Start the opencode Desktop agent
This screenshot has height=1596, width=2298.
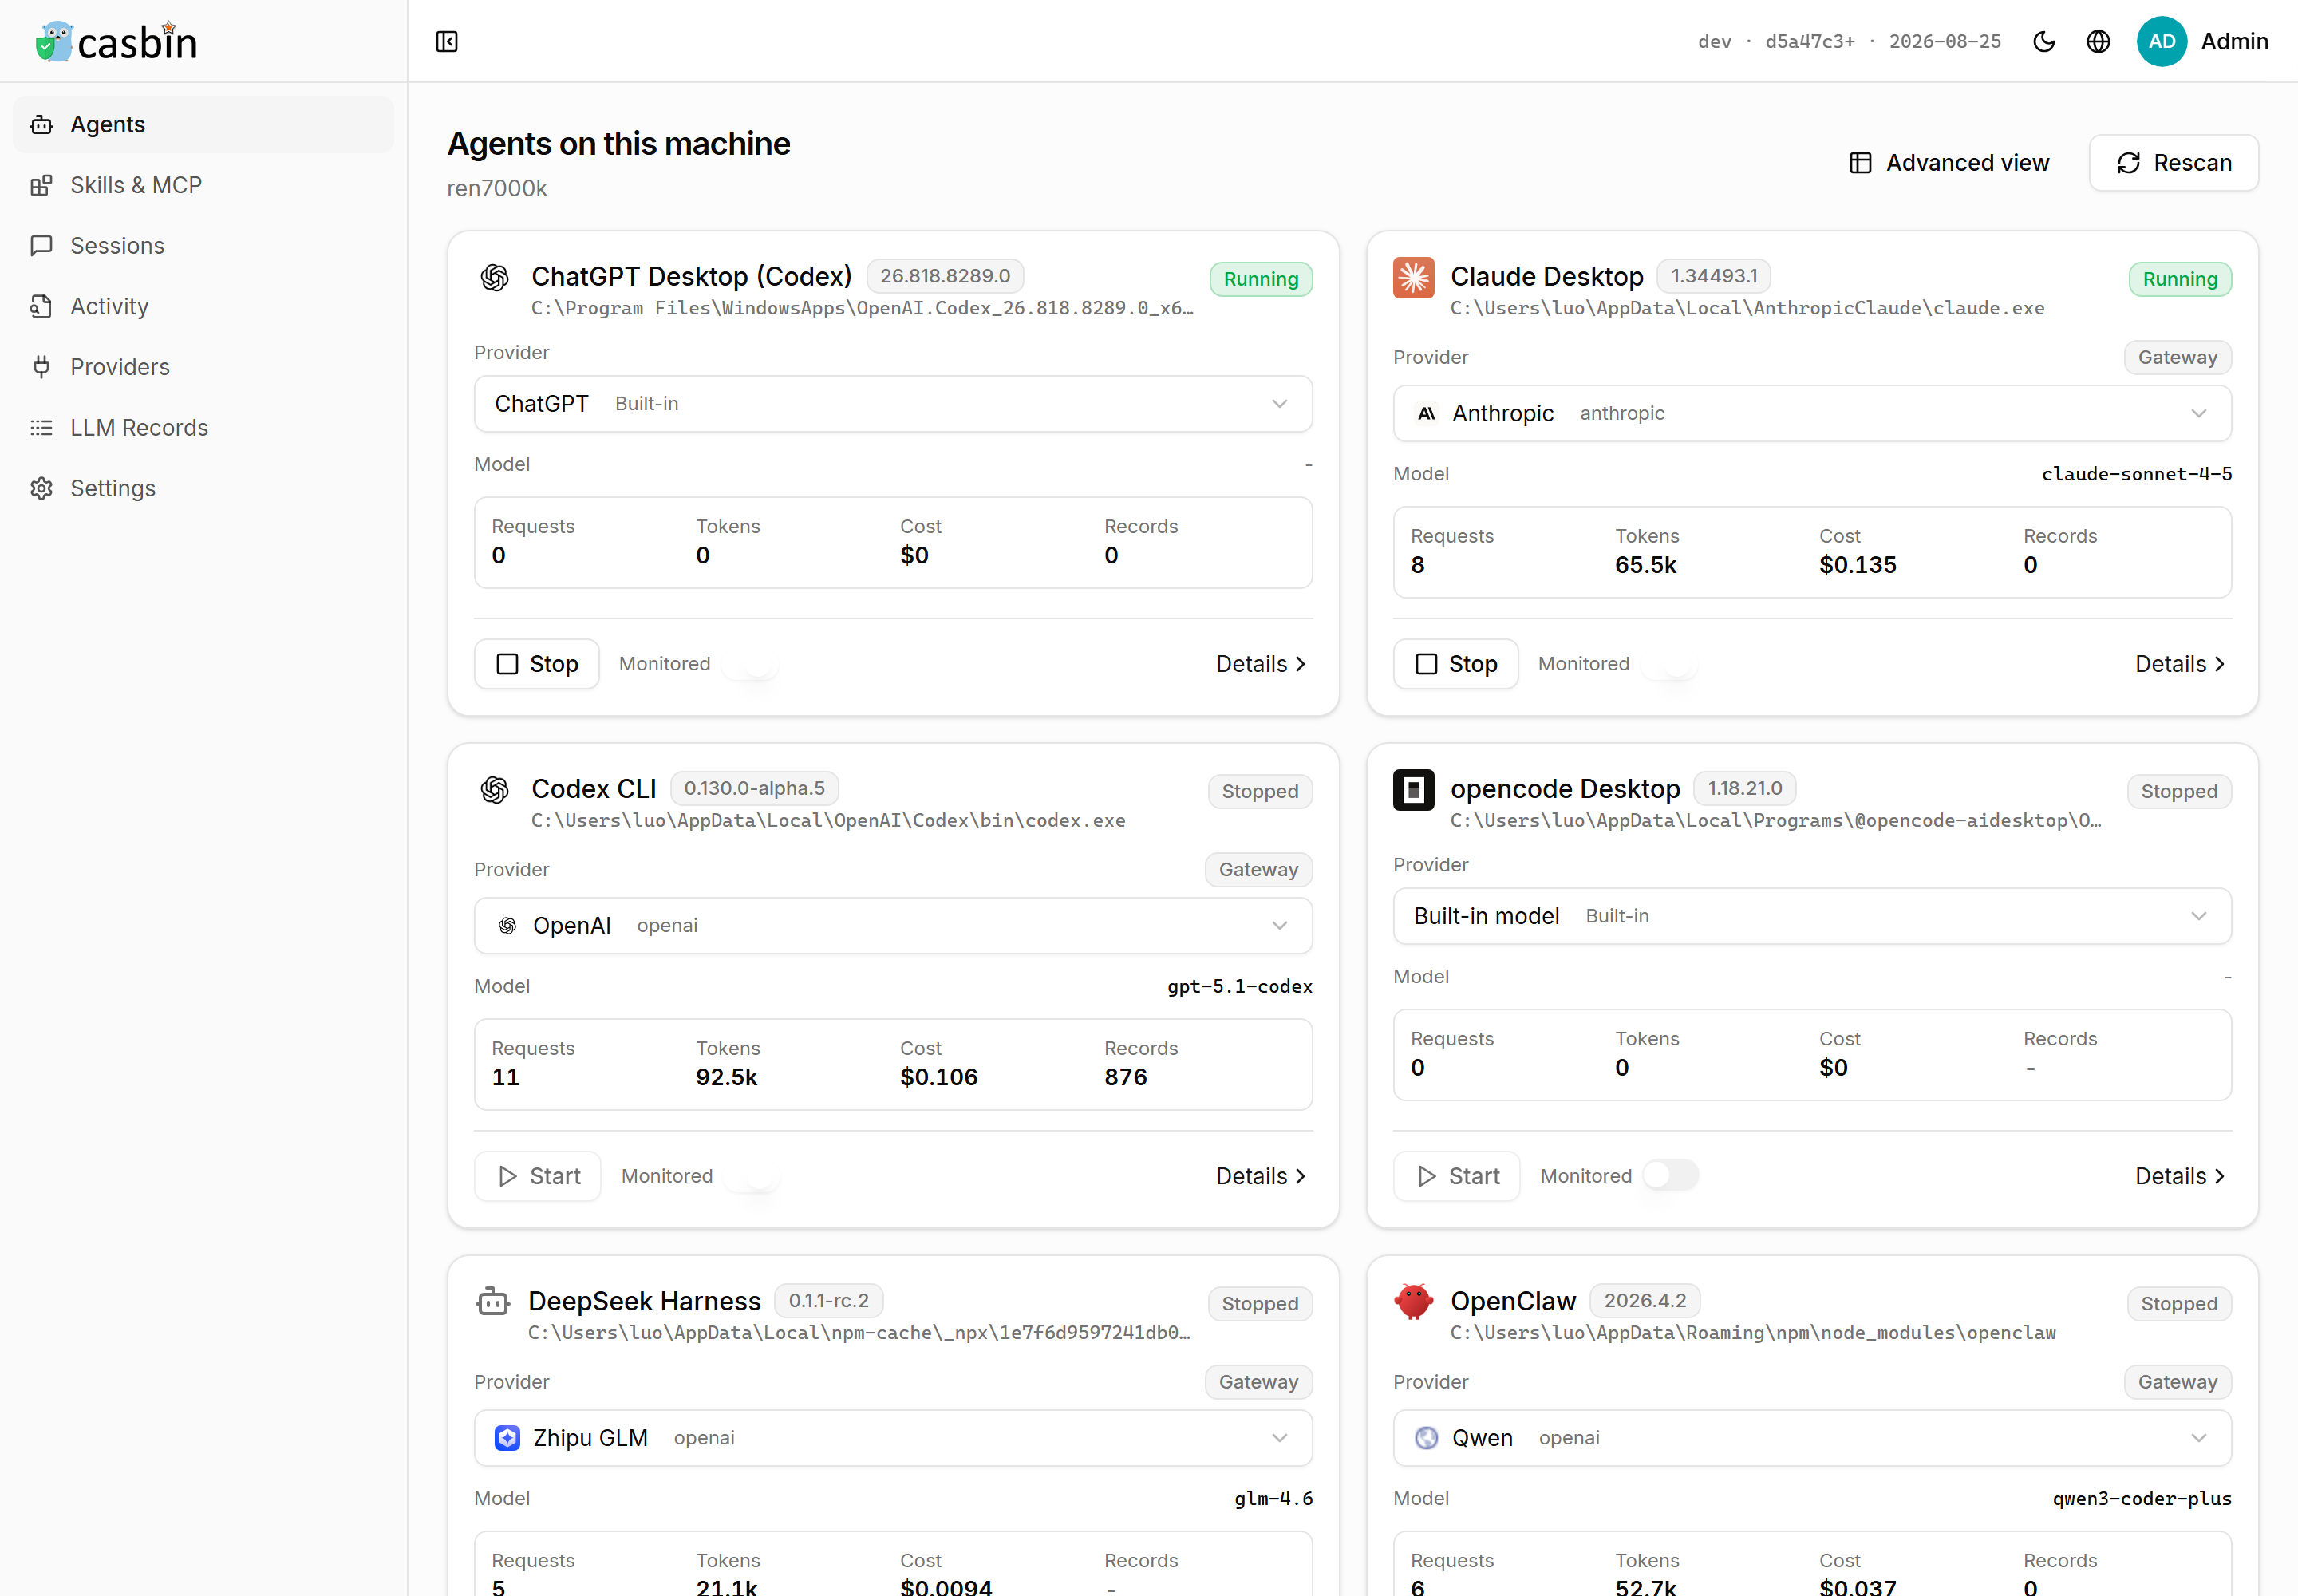pyautogui.click(x=1457, y=1176)
